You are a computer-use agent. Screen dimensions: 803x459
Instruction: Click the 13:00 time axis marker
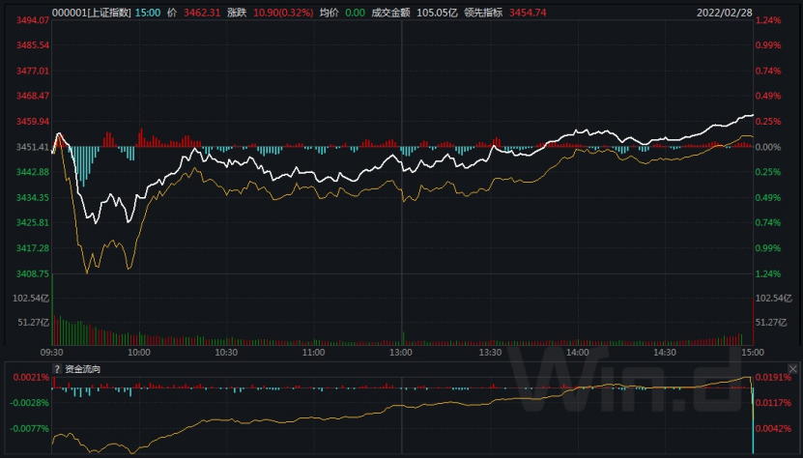coord(400,353)
